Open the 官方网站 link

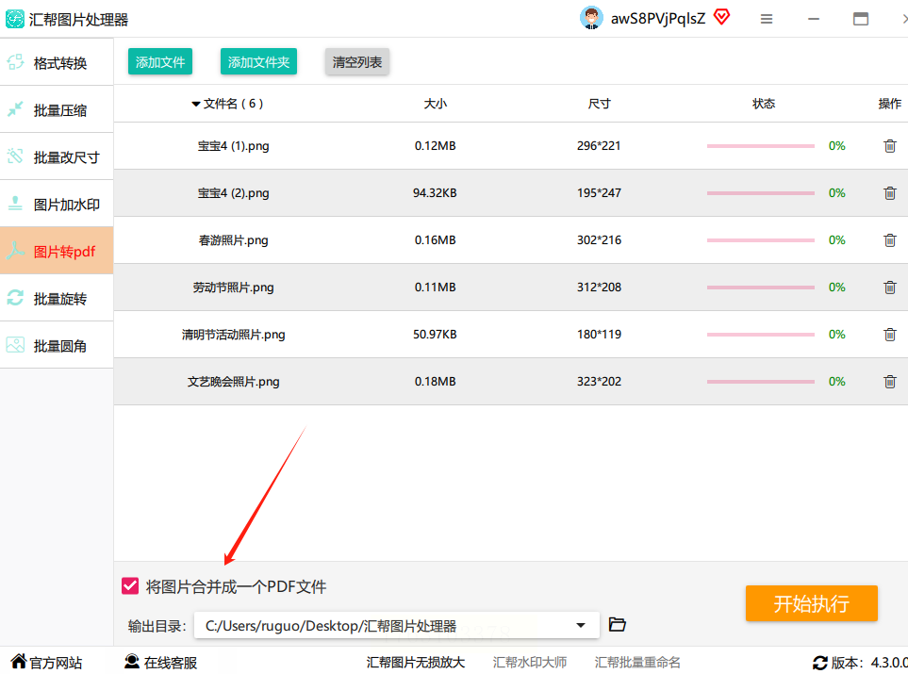tap(46, 663)
